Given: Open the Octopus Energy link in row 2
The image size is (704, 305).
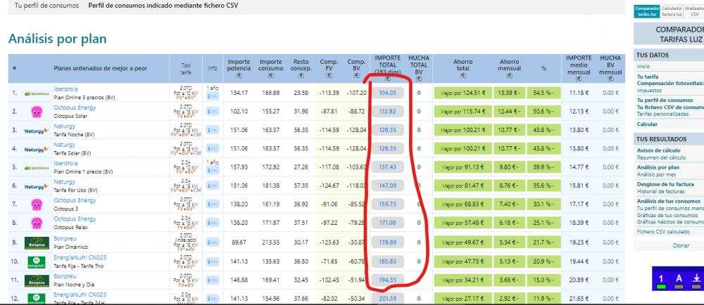Looking at the screenshot, I should point(75,108).
